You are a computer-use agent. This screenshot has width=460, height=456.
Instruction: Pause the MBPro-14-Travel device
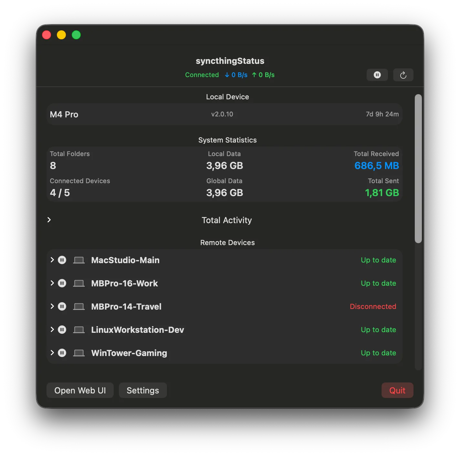[x=62, y=306]
